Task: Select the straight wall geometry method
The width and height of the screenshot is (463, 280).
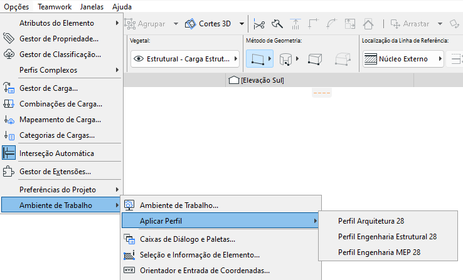Action: (257, 59)
